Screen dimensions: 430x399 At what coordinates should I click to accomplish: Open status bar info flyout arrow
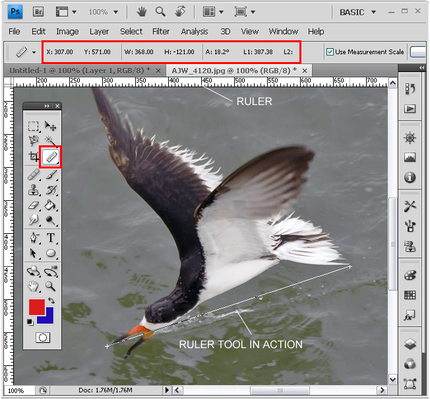[x=167, y=390]
